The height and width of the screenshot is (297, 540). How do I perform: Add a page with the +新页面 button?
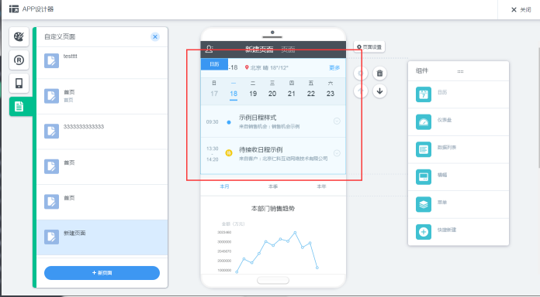click(102, 273)
